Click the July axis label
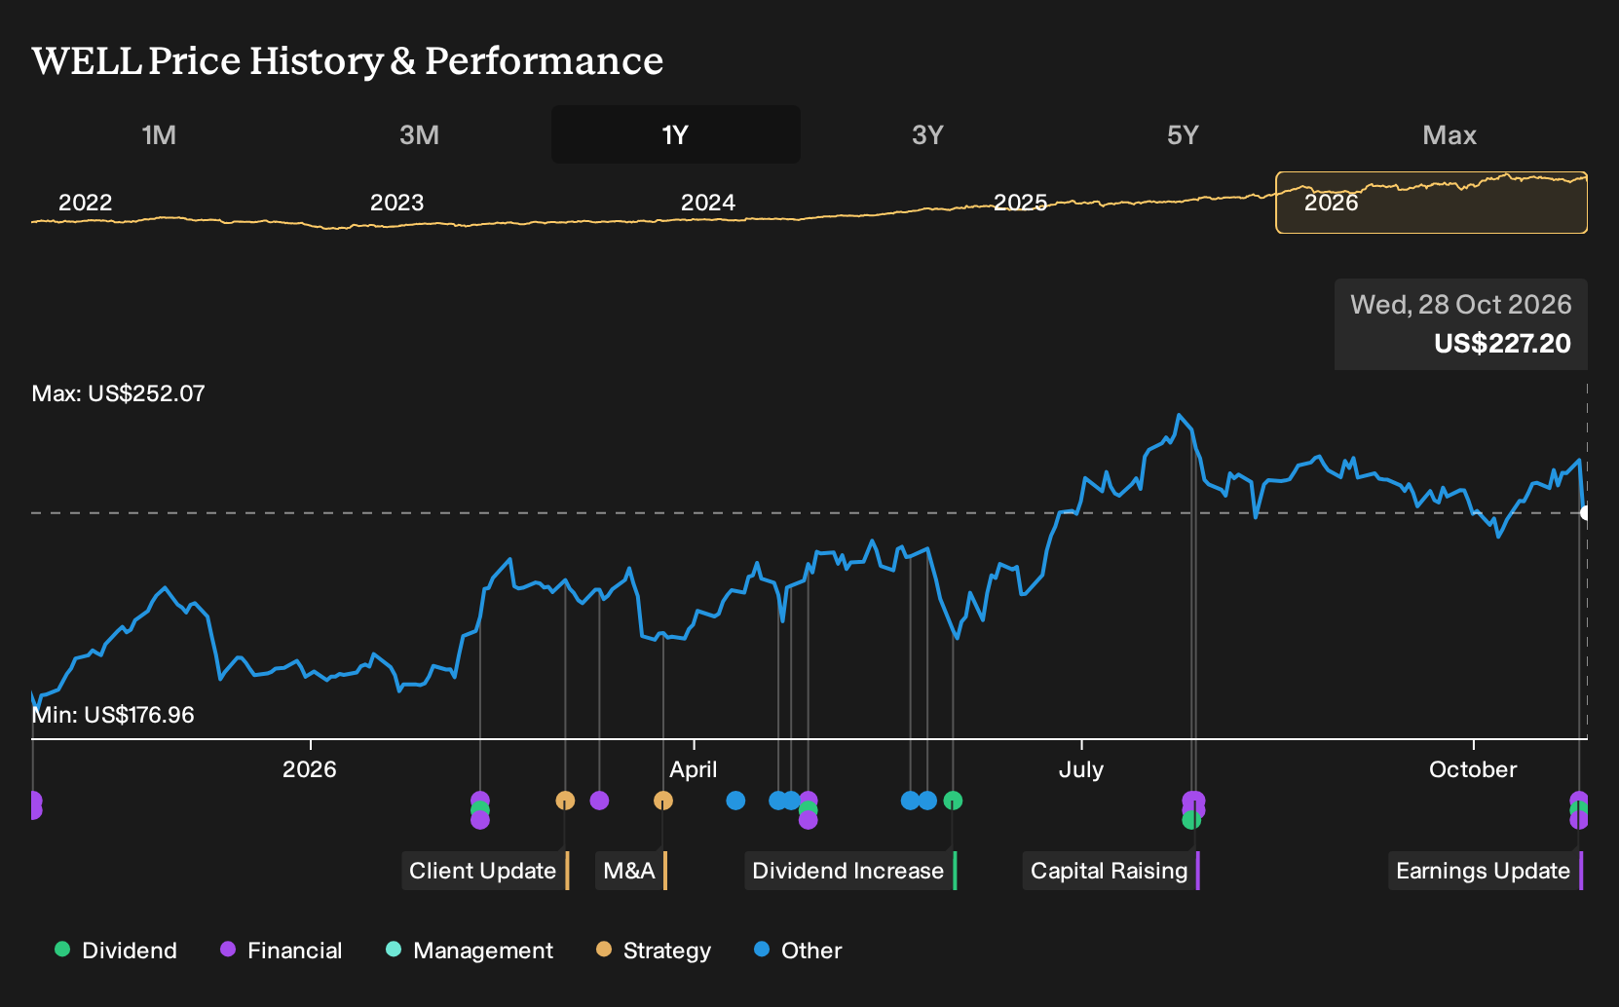 1081,769
